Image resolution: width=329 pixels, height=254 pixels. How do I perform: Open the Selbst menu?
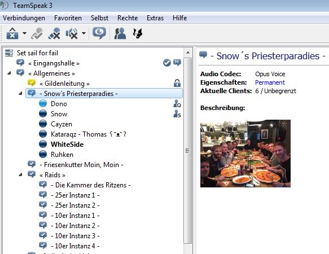(99, 18)
